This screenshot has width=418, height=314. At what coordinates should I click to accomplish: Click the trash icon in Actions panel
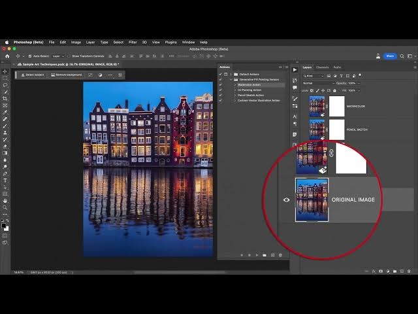click(x=280, y=255)
